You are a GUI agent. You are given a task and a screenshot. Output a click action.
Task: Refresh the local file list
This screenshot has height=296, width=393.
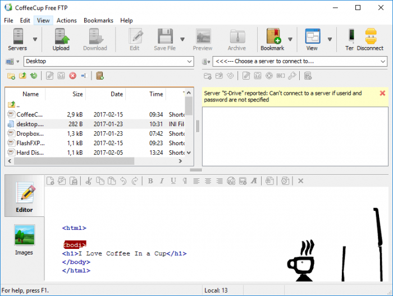click(x=34, y=76)
